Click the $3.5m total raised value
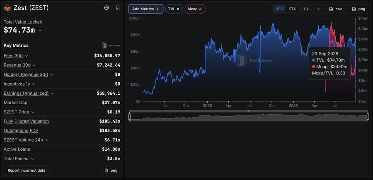 (x=114, y=158)
